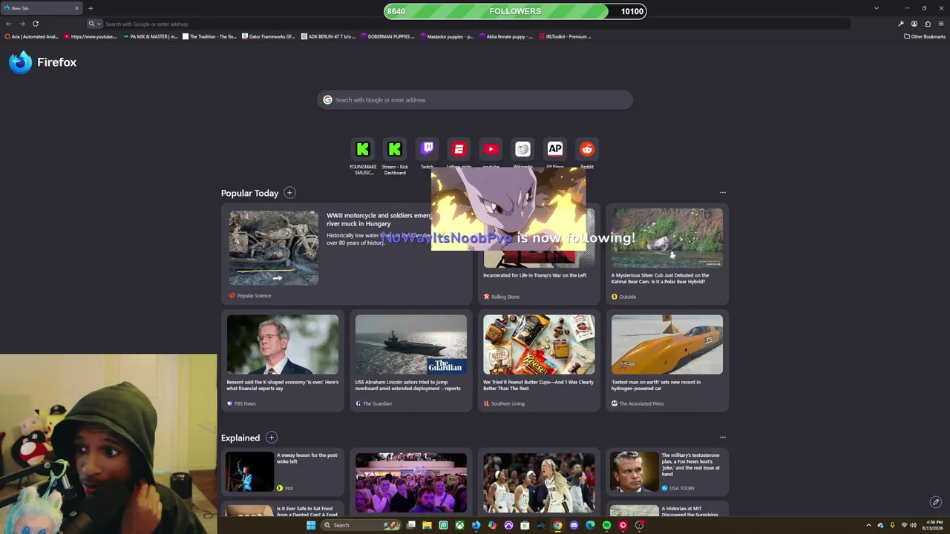Viewport: 950px width, 534px height.
Task: Go back to the previous page
Action: (8, 24)
